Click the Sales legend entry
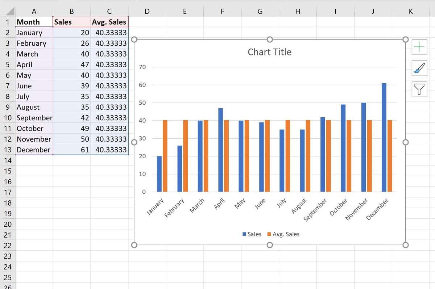This screenshot has width=435, height=289. click(252, 234)
